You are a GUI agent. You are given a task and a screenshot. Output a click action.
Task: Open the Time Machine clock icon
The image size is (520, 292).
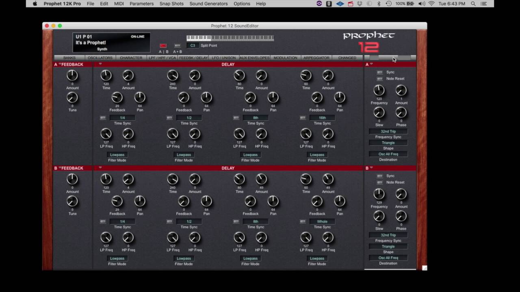pyautogui.click(x=389, y=4)
